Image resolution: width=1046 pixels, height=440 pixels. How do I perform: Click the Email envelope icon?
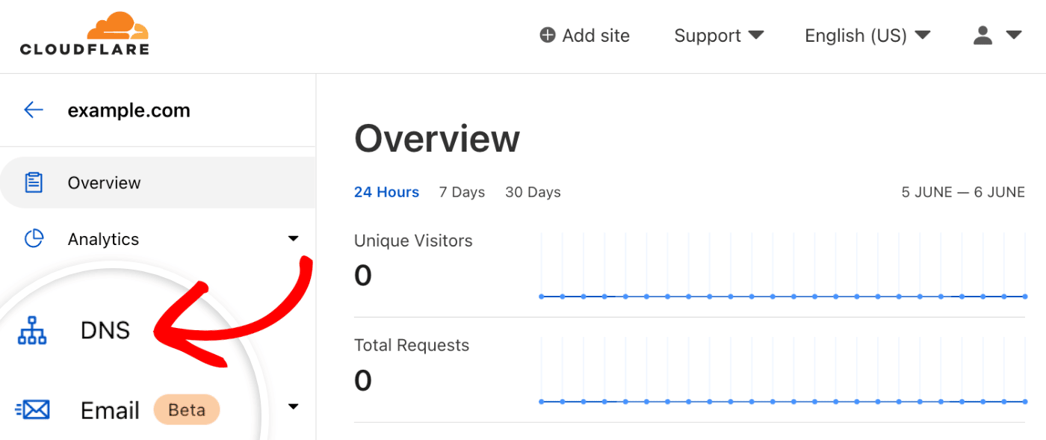click(33, 409)
